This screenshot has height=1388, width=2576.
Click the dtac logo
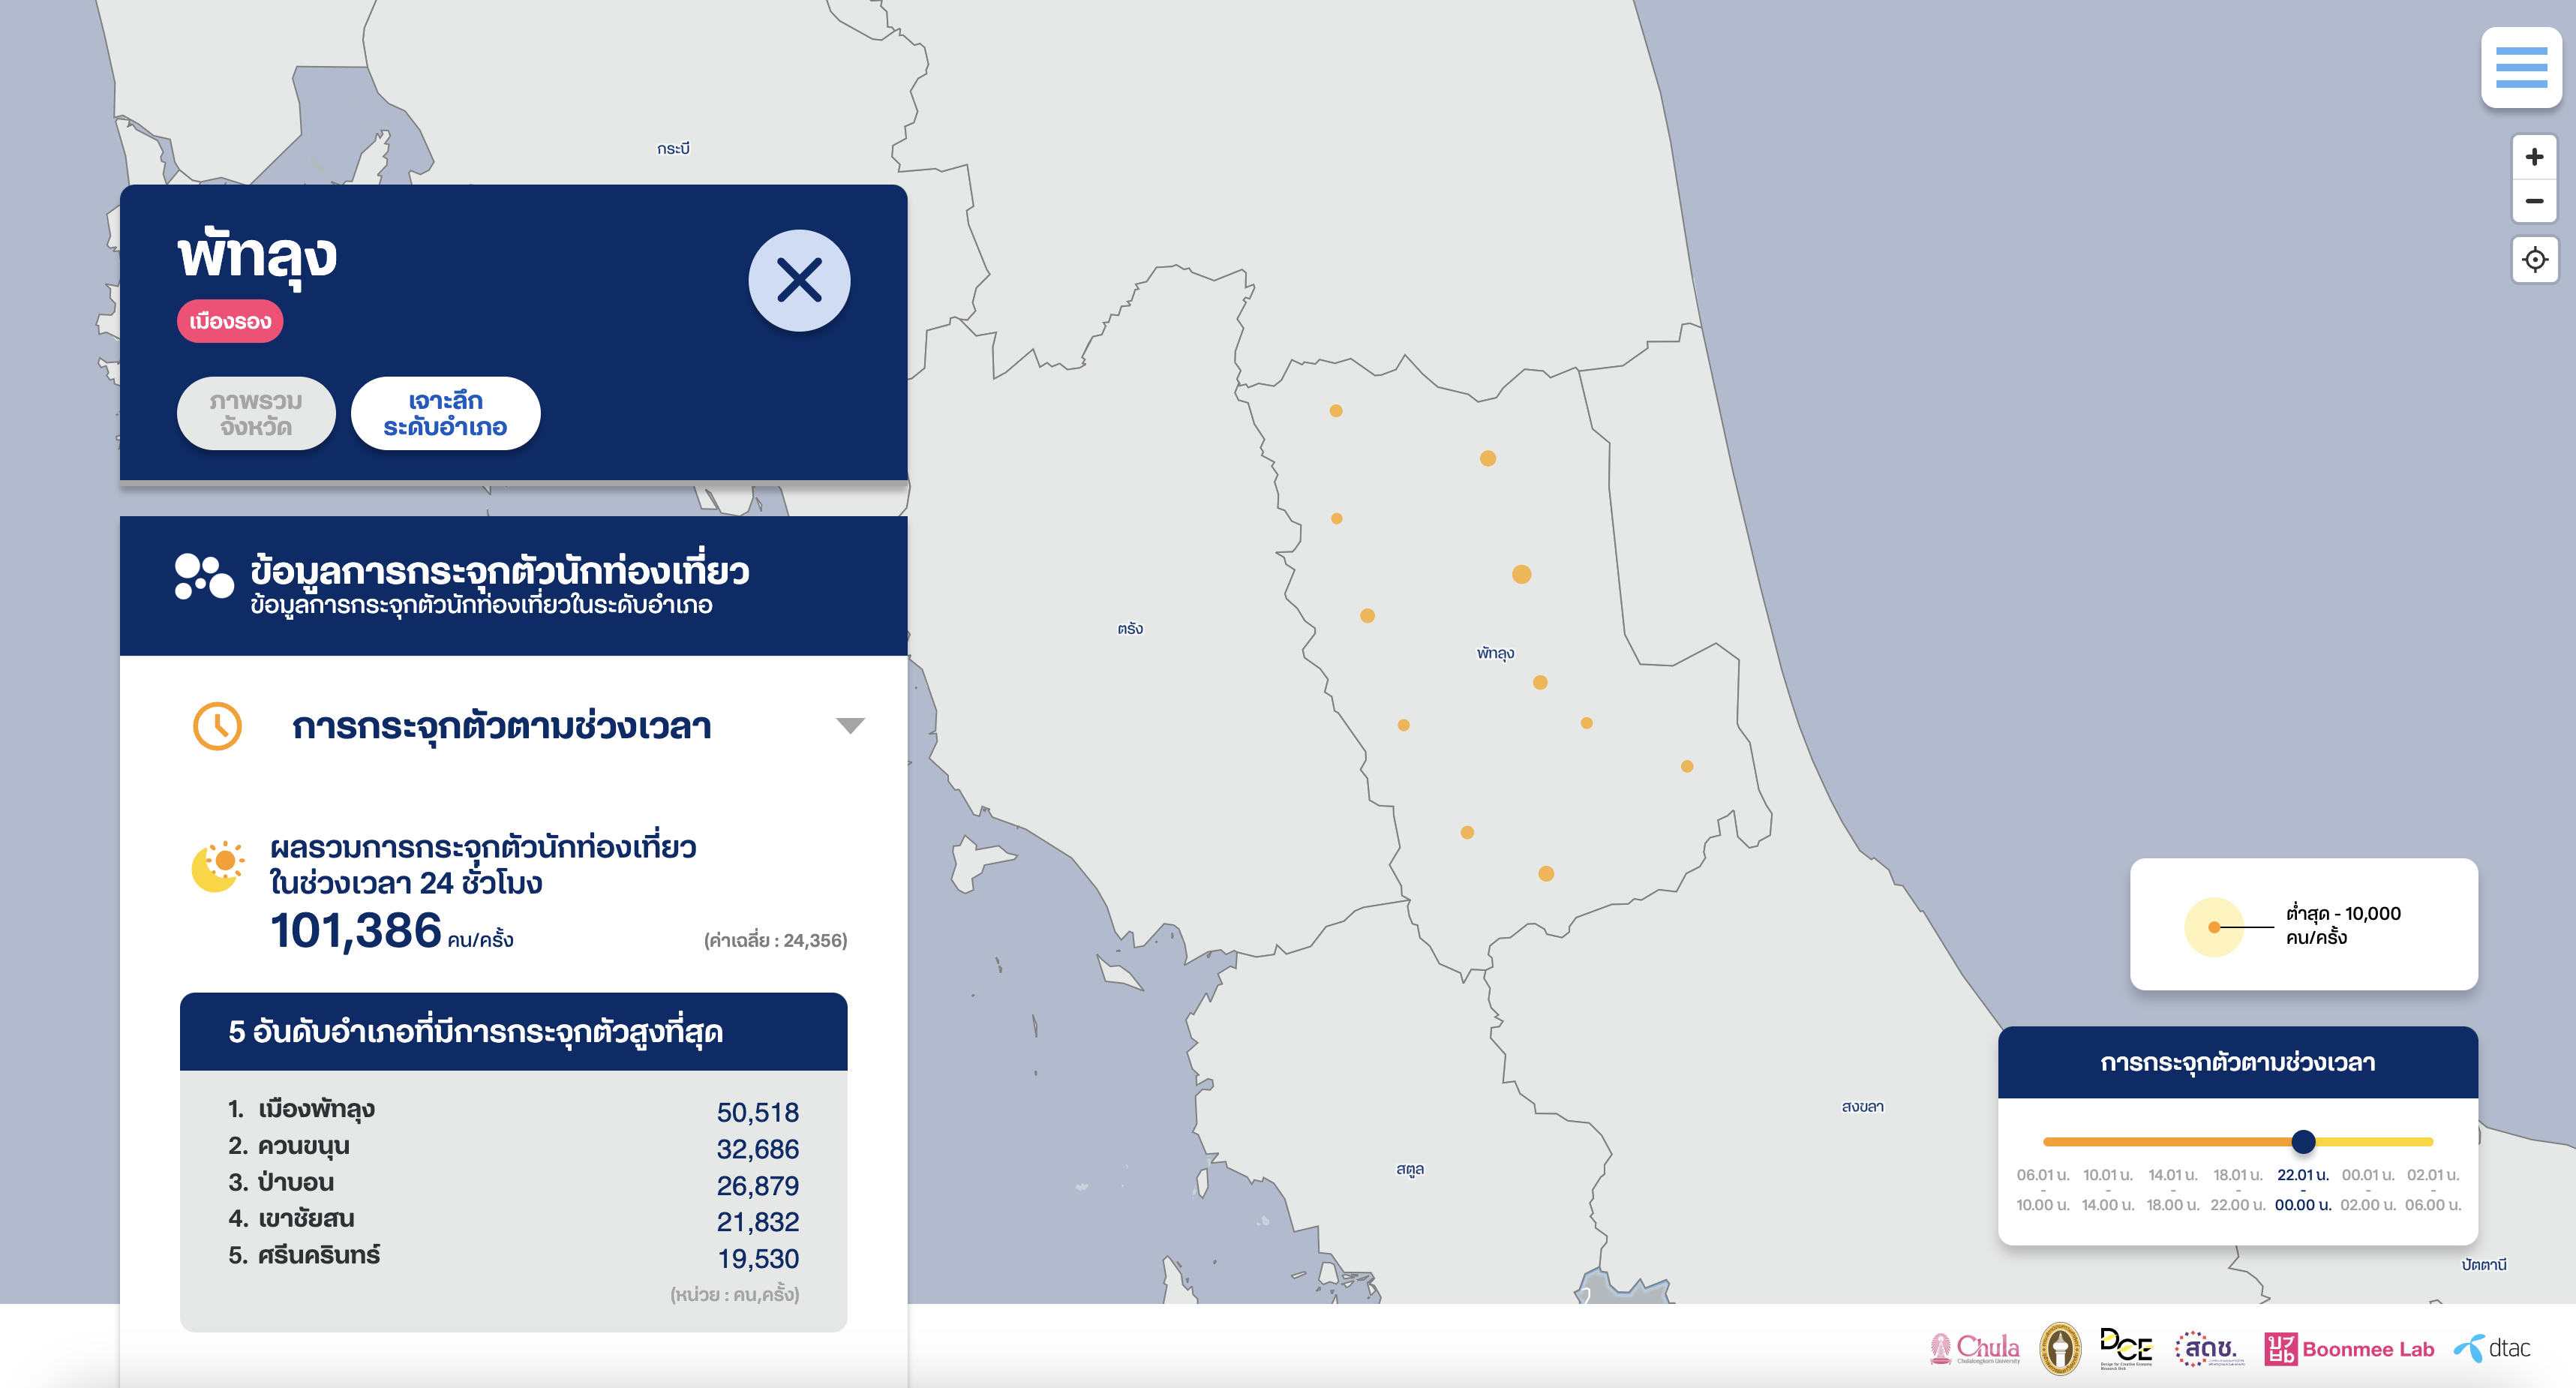point(2492,1348)
